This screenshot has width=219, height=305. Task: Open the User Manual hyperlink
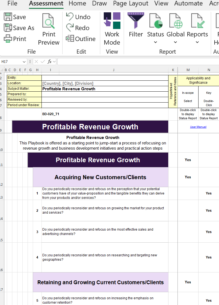198,127
